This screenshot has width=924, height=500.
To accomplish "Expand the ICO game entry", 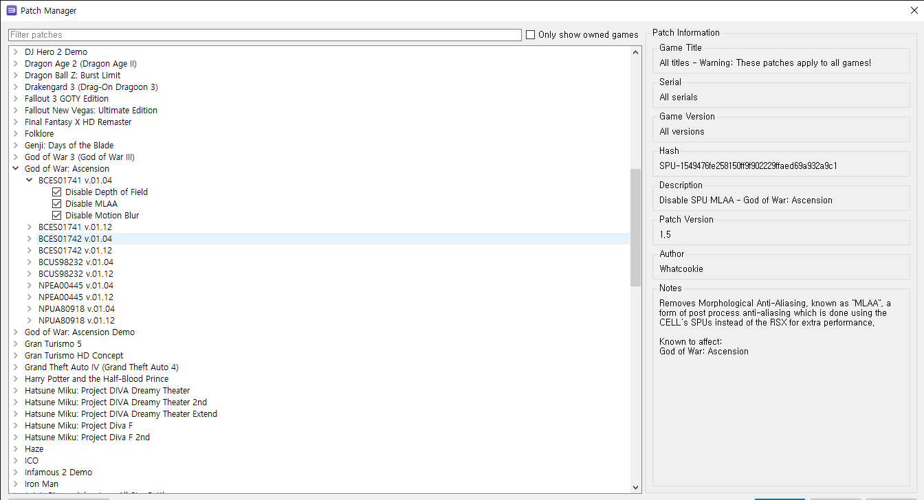I will (x=16, y=461).
